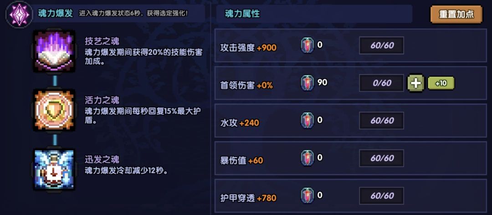Open the 魂力爆发 title header
Image resolution: width=492 pixels, height=215 pixels.
(56, 13)
